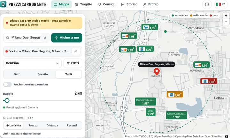Clear the search field text
Viewport: 230px width, 138px height.
(45, 38)
